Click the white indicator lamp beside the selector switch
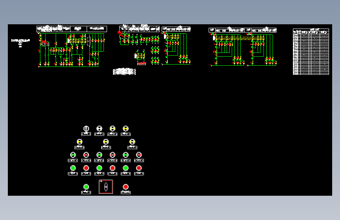Viewport: 340px width, 220px height. click(x=99, y=129)
